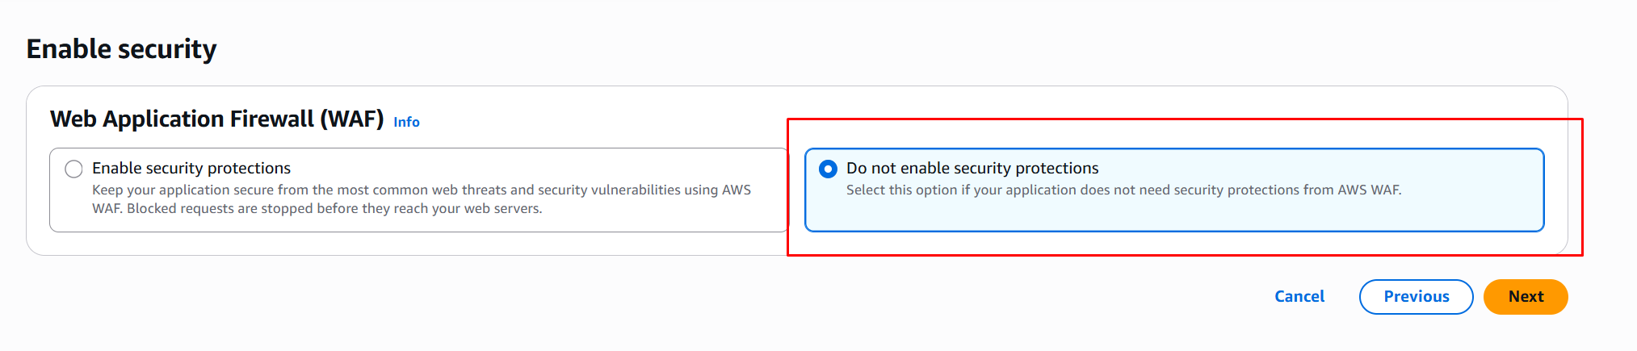1637x351 pixels.
Task: Select the Enable security protections radio button
Action: (x=73, y=169)
